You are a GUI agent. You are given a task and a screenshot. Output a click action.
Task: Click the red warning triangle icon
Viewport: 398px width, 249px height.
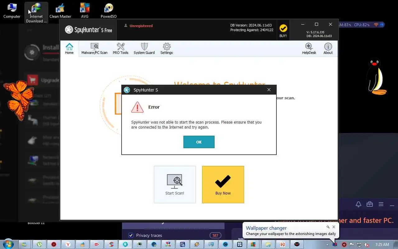[x=137, y=107]
